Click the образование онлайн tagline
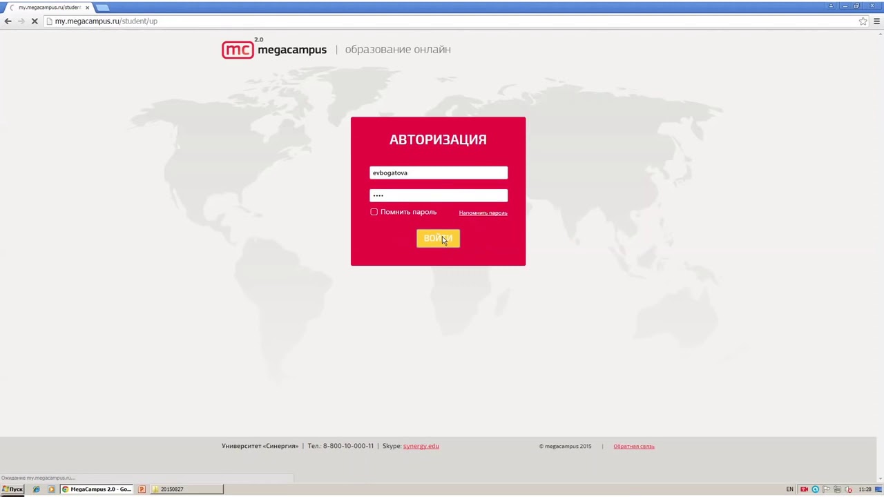The width and height of the screenshot is (884, 497). click(x=398, y=50)
